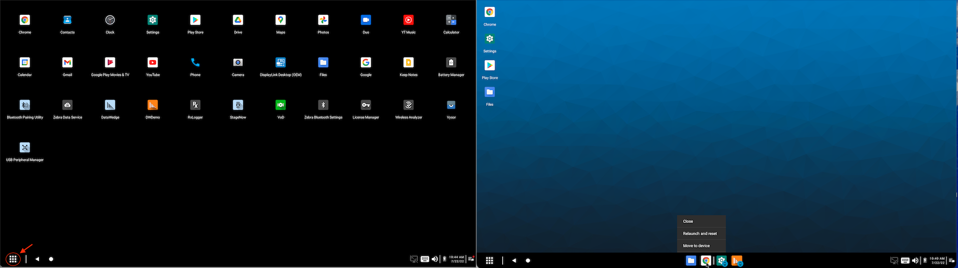This screenshot has width=958, height=268.
Task: Click the 10:40 AM clock on right taskbar
Action: coord(937,260)
